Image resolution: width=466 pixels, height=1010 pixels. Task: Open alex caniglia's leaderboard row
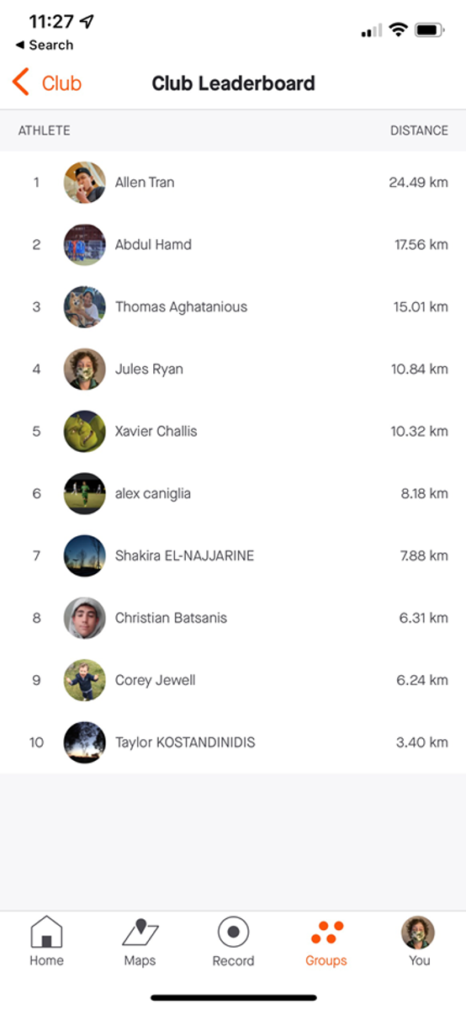233,494
